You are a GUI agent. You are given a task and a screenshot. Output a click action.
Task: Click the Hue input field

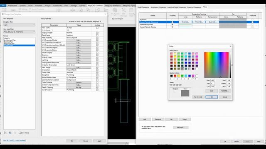[212, 80]
